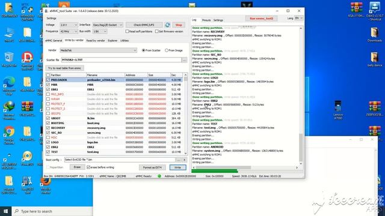Open the Vendor MediaTek dropdown
Screen dimensions: 385x216
coord(98,50)
